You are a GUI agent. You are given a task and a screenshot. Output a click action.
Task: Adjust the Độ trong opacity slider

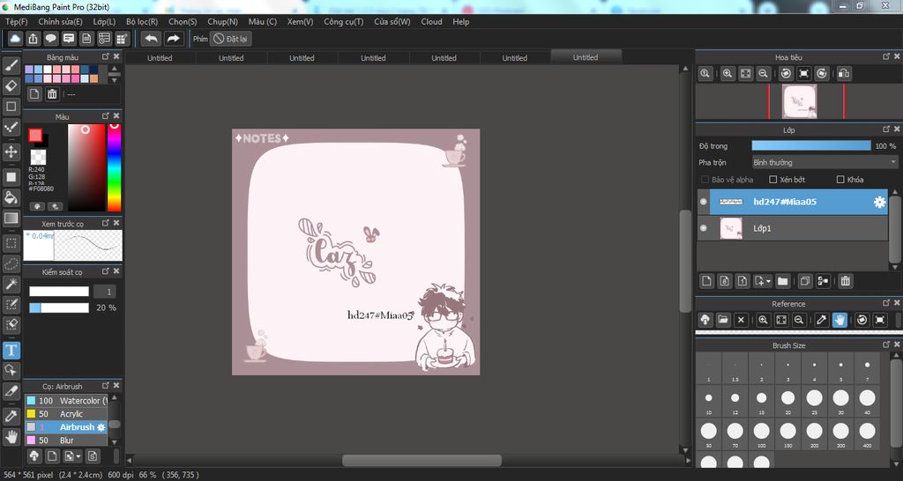coord(811,146)
